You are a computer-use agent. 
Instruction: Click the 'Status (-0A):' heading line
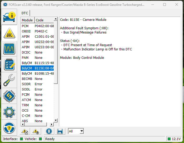click(x=70, y=41)
